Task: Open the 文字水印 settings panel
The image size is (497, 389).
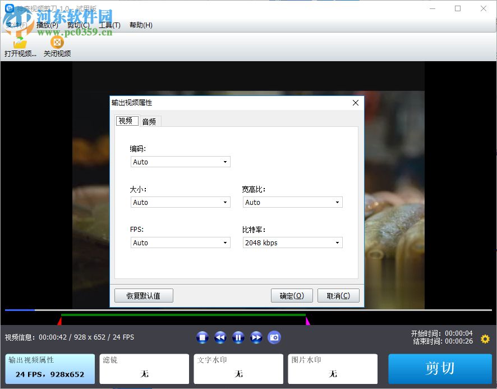Action: click(238, 369)
